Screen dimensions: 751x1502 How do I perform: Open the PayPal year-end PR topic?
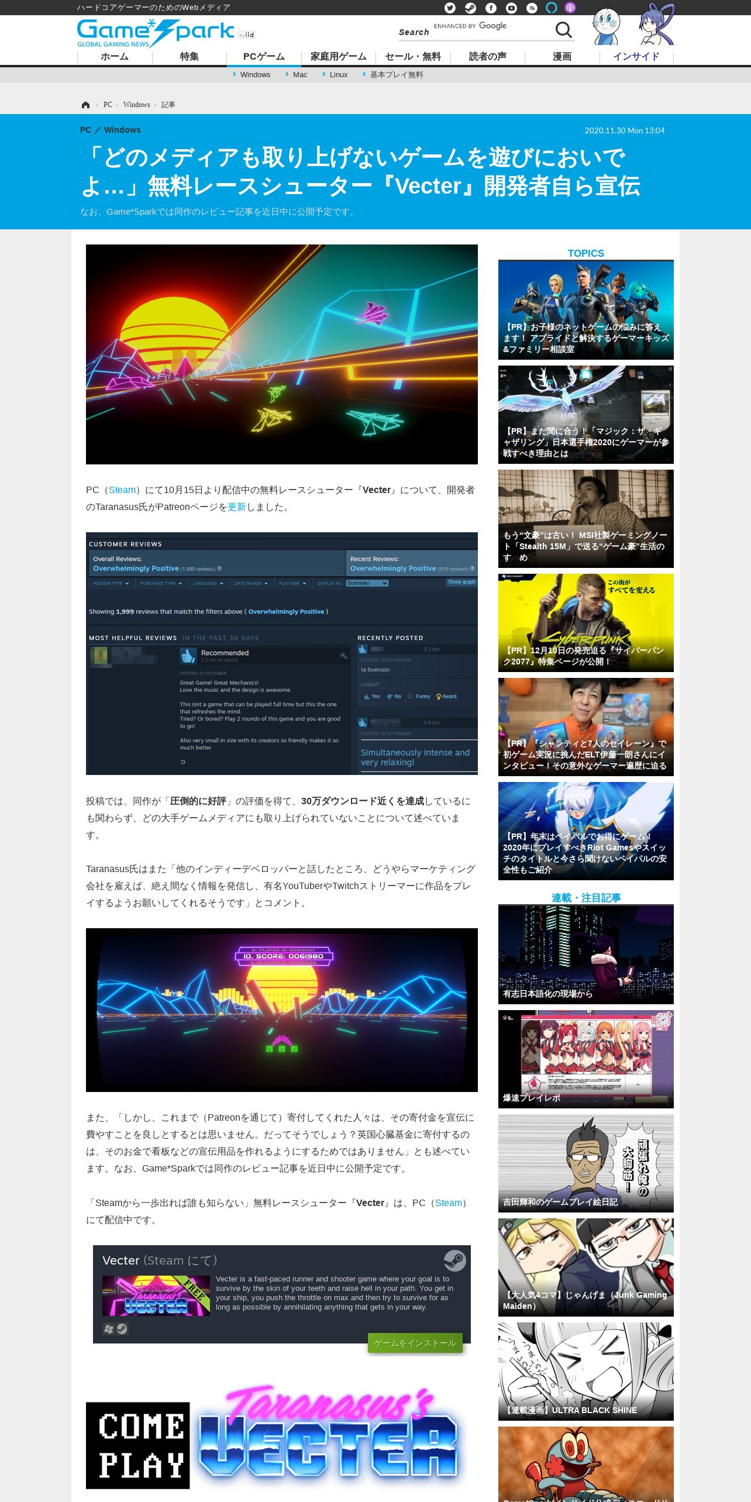click(586, 831)
